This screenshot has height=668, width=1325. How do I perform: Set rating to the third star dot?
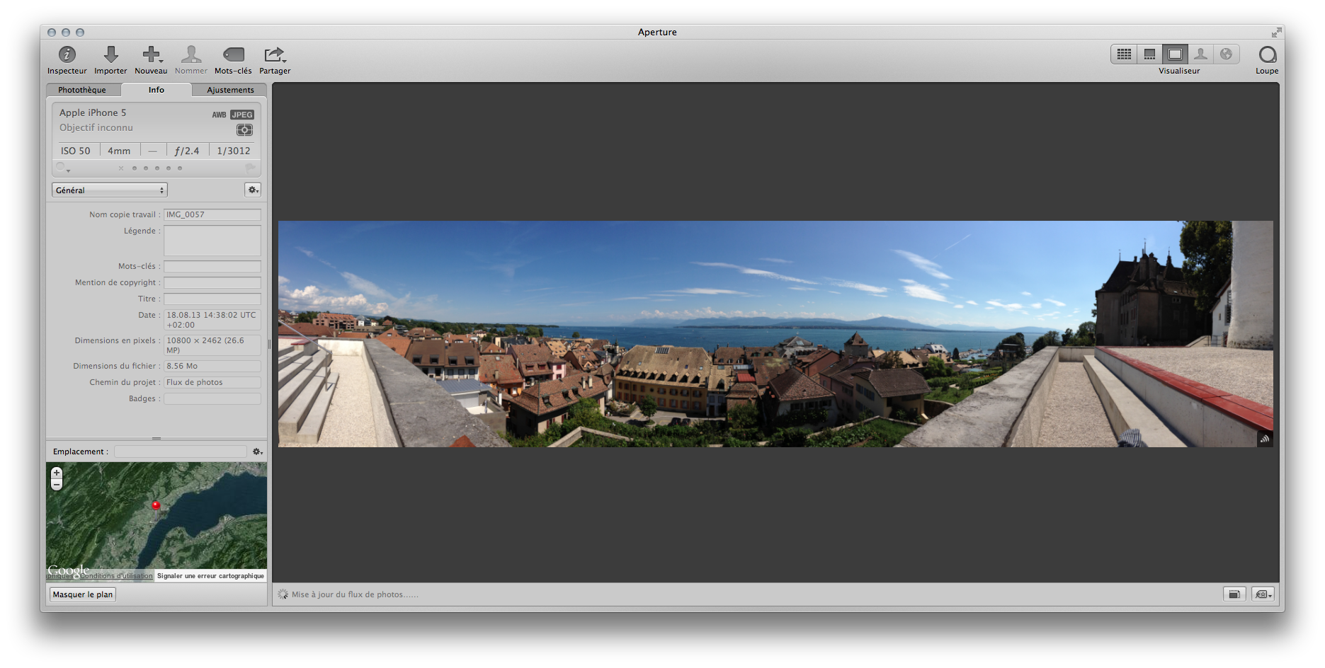click(157, 168)
